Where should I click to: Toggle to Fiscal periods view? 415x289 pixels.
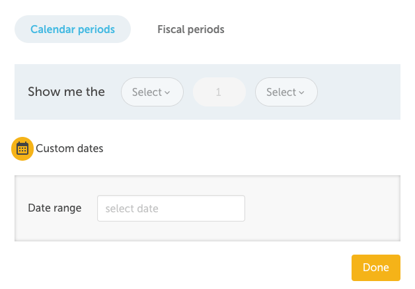pos(191,30)
